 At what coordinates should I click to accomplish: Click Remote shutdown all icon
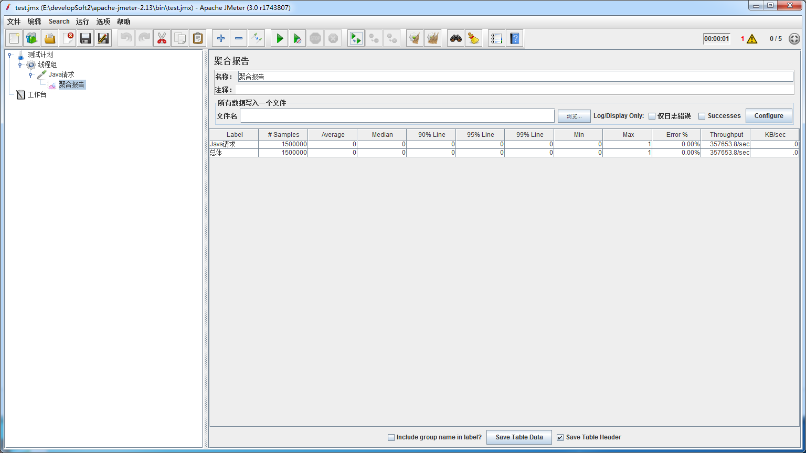click(392, 38)
